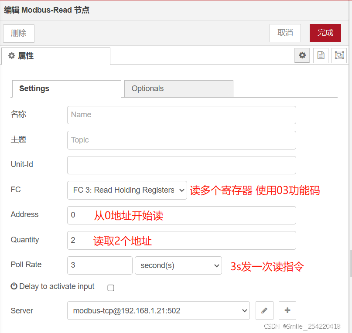Focus the Name input field
Viewport: 352px width, 333px height.
click(x=181, y=115)
